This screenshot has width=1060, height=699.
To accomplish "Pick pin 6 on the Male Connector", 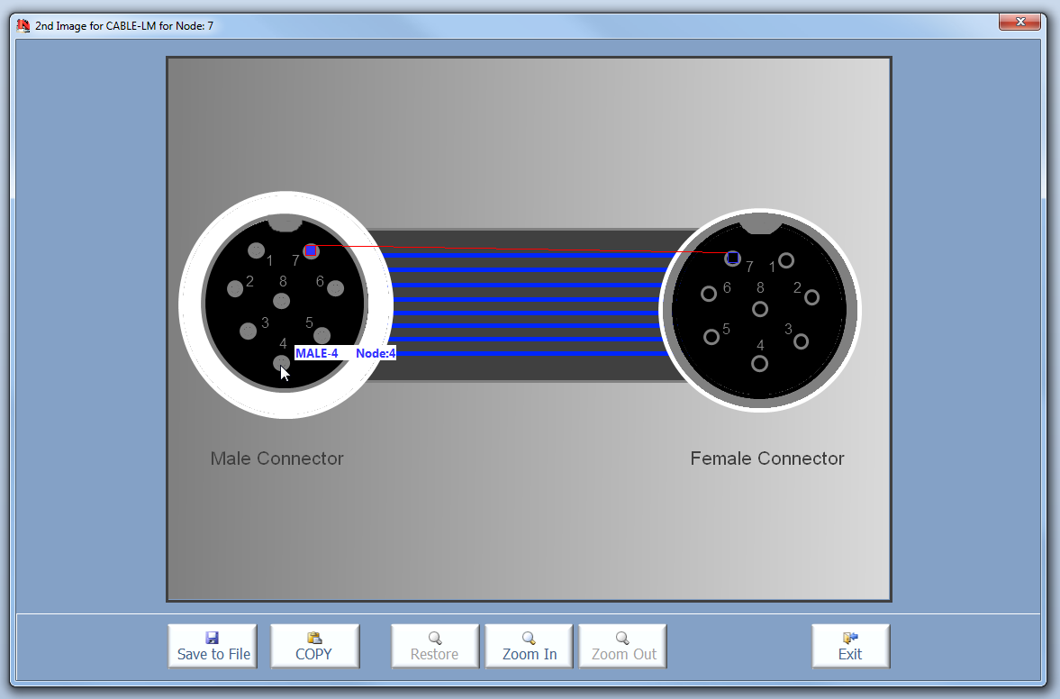I will 336,288.
